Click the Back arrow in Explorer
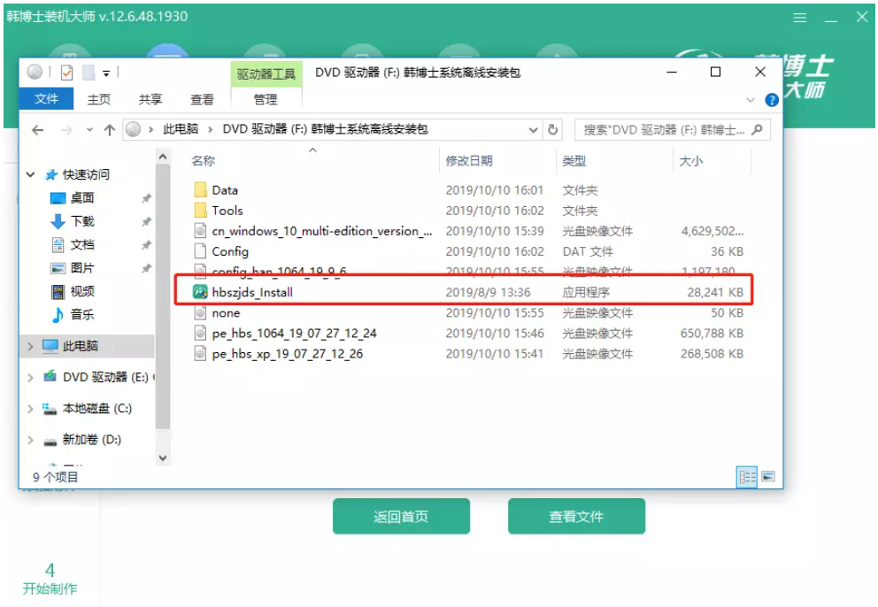The width and height of the screenshot is (878, 607). 37,130
